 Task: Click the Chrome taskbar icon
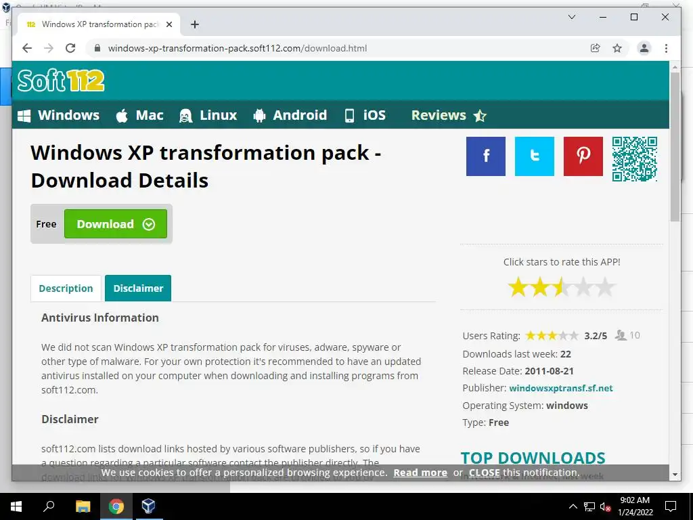pyautogui.click(x=116, y=506)
